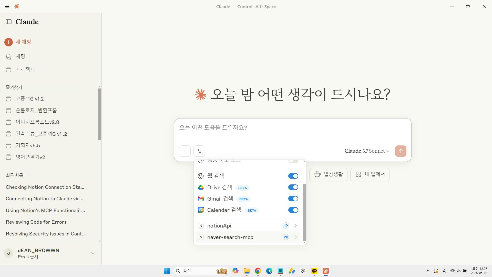Click the orange send arrow button
The width and height of the screenshot is (492, 277).
401,151
